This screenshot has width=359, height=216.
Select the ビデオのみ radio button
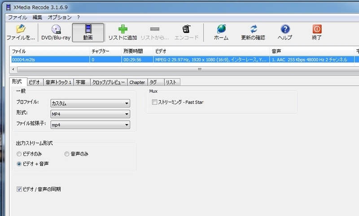19,154
